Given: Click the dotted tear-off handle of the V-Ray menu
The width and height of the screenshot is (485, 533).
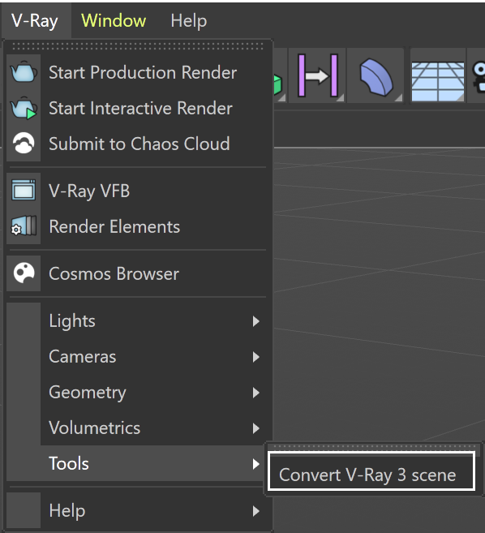Looking at the screenshot, I should pos(138,46).
